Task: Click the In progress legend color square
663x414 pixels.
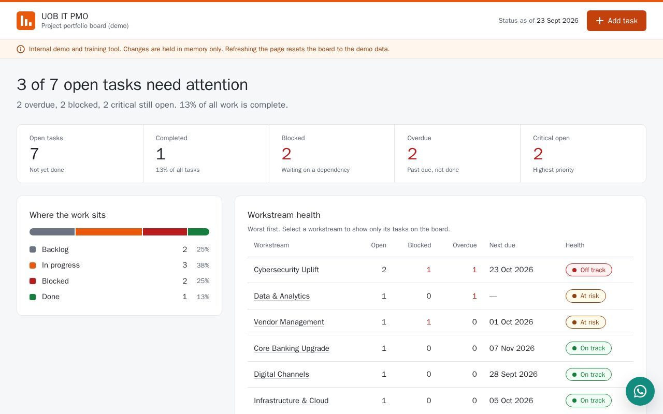Action: [33, 265]
